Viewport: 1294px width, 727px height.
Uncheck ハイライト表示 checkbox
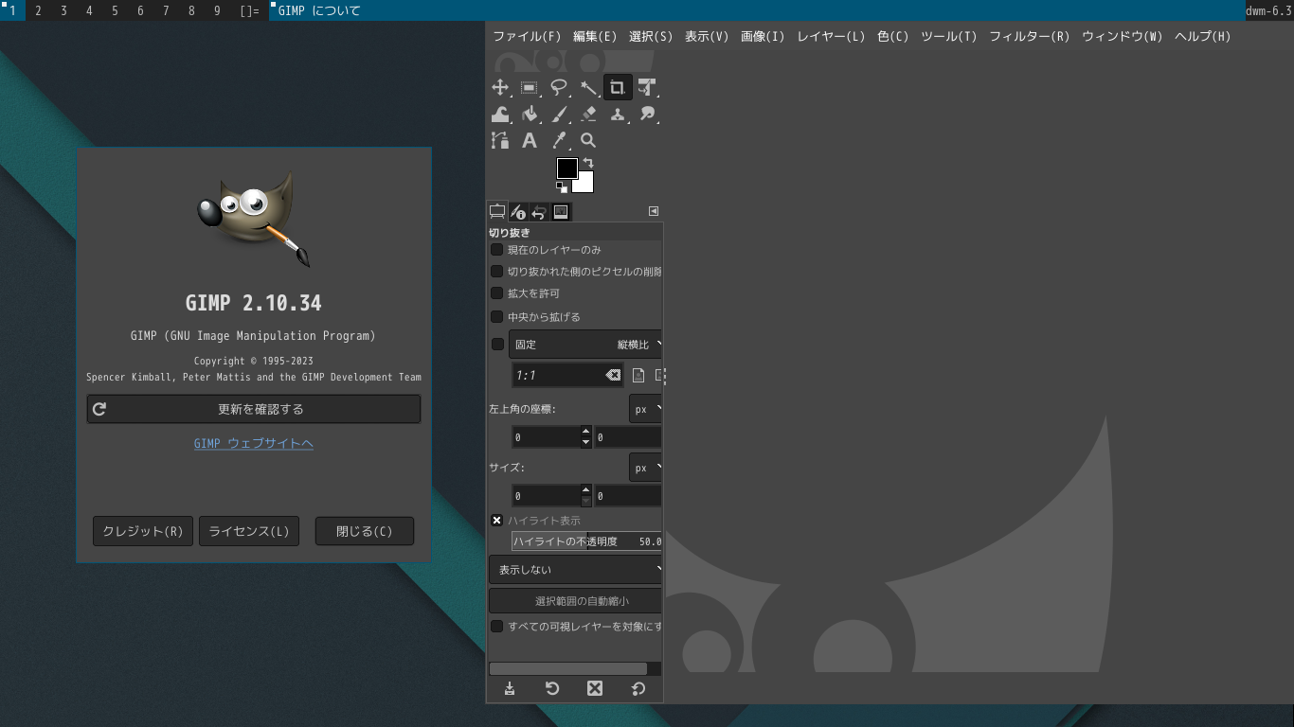click(x=496, y=521)
